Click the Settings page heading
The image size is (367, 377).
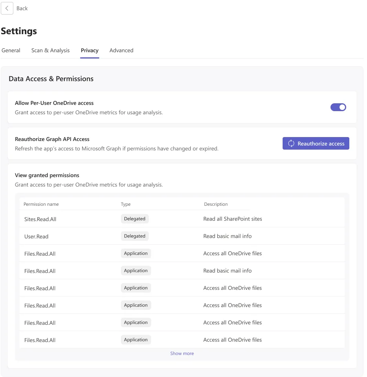(x=19, y=31)
